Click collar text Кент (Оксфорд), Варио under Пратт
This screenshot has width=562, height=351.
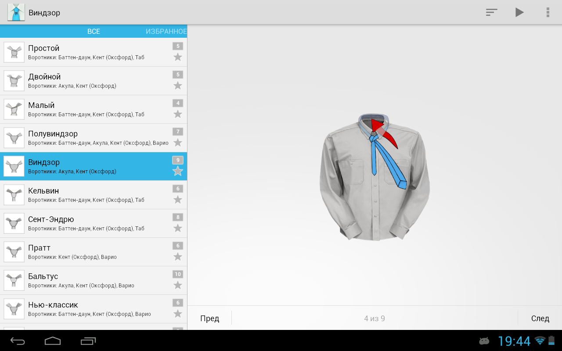[x=87, y=257]
